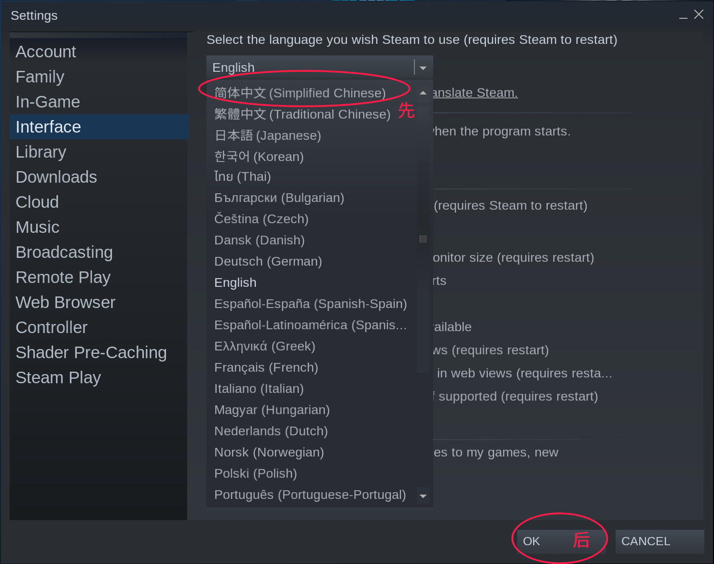Choose Deutsch (German) from the list
Image resolution: width=714 pixels, height=564 pixels.
click(x=268, y=261)
